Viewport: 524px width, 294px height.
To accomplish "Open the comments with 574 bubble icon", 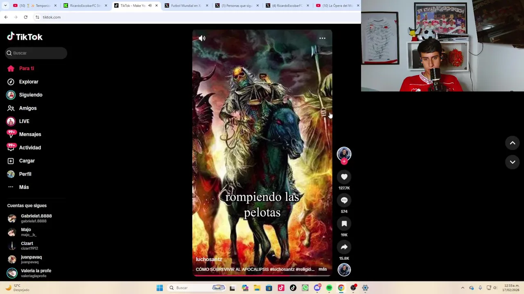I will pos(344,200).
